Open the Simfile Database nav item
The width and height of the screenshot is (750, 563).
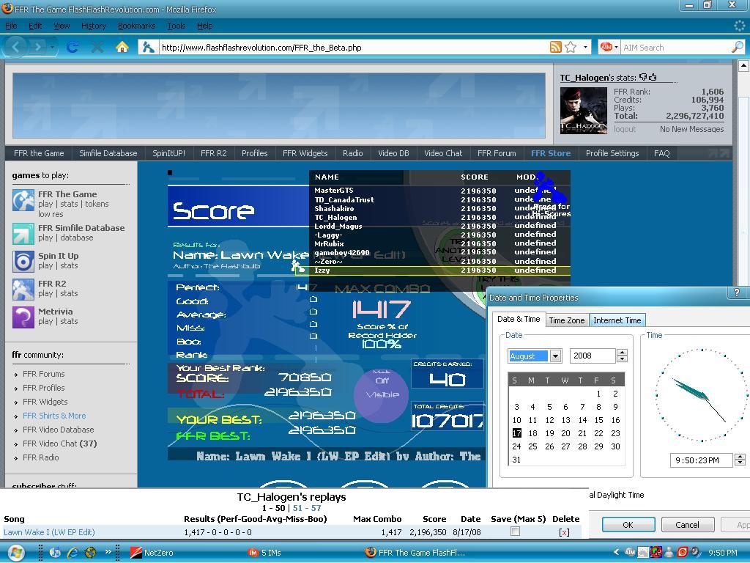(x=108, y=153)
